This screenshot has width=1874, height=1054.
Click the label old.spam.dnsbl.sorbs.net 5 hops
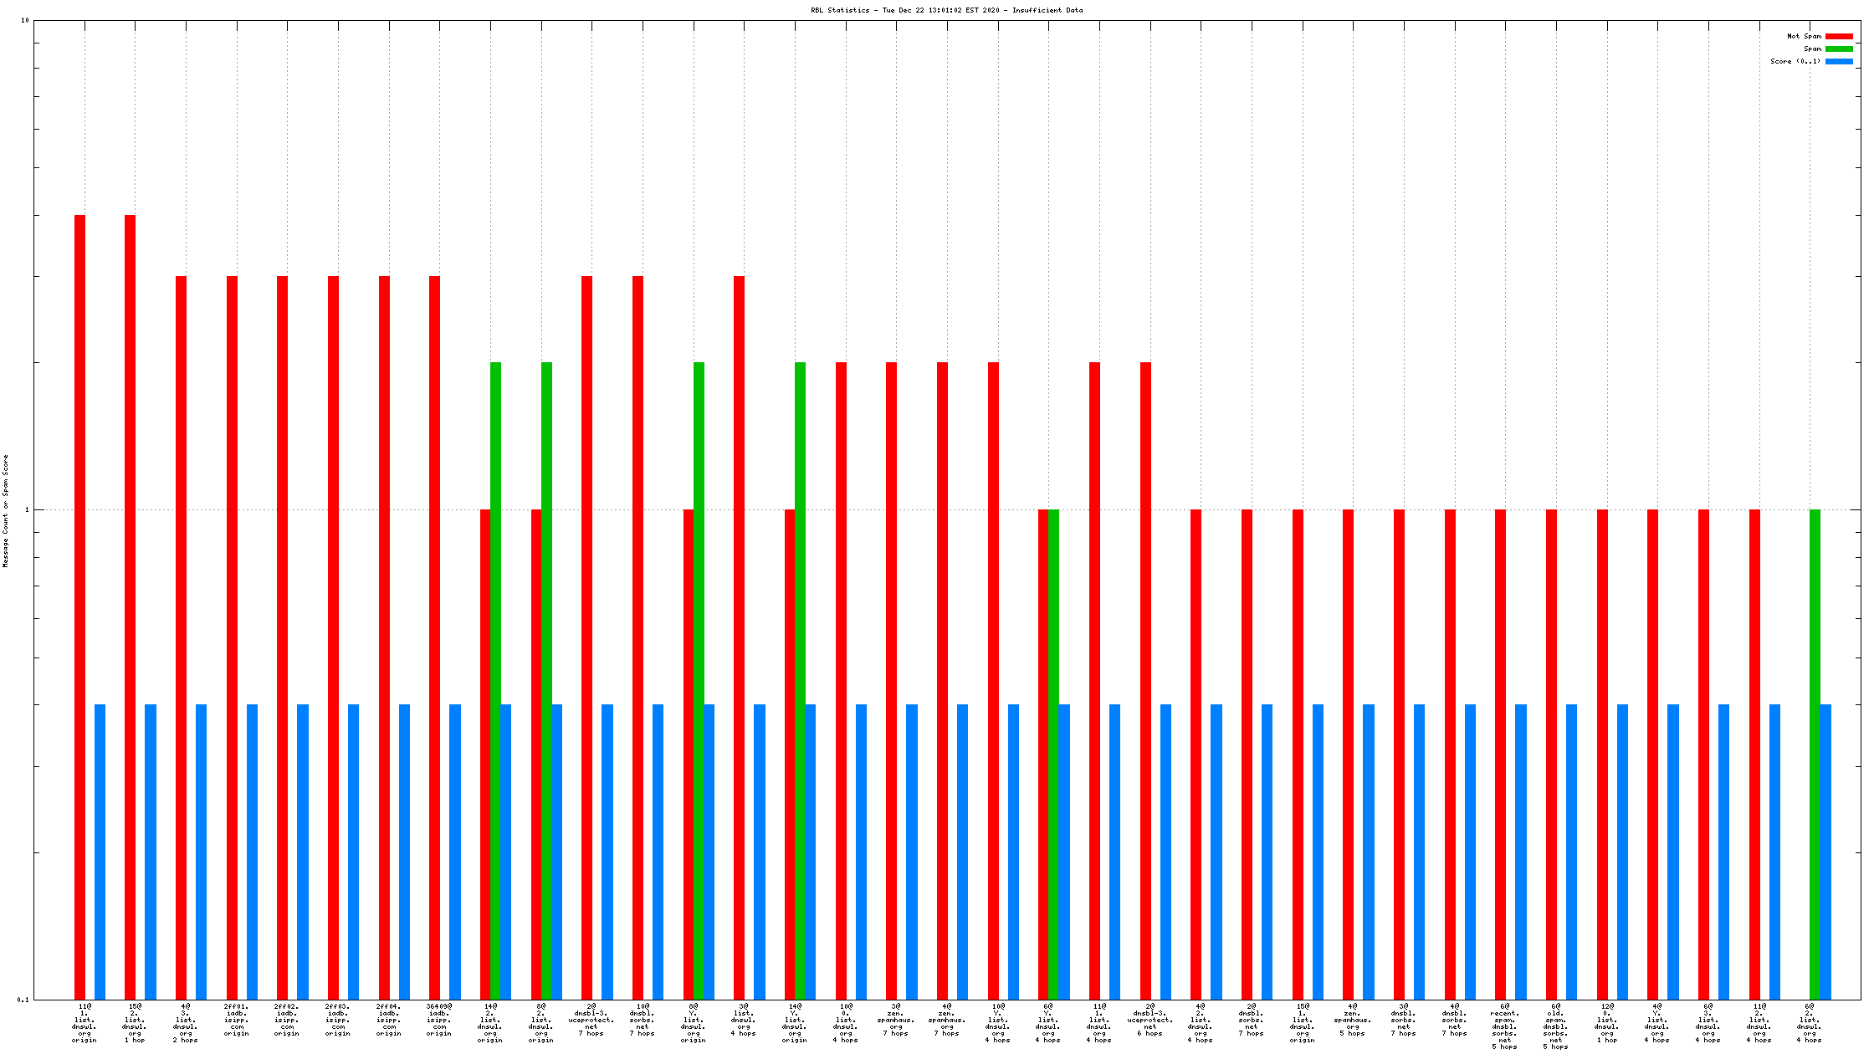tap(1555, 1026)
